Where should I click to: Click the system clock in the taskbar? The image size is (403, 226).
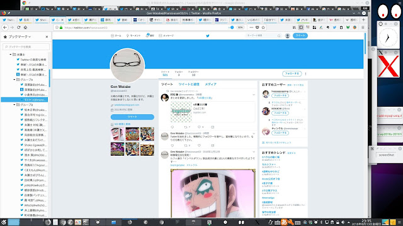click(366, 222)
